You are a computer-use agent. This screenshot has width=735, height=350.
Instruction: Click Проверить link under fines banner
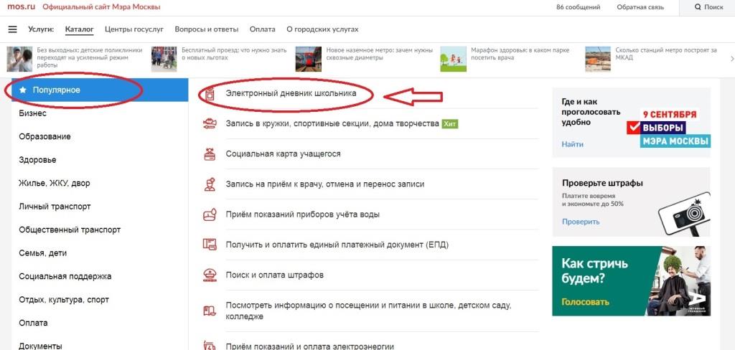pyautogui.click(x=581, y=222)
